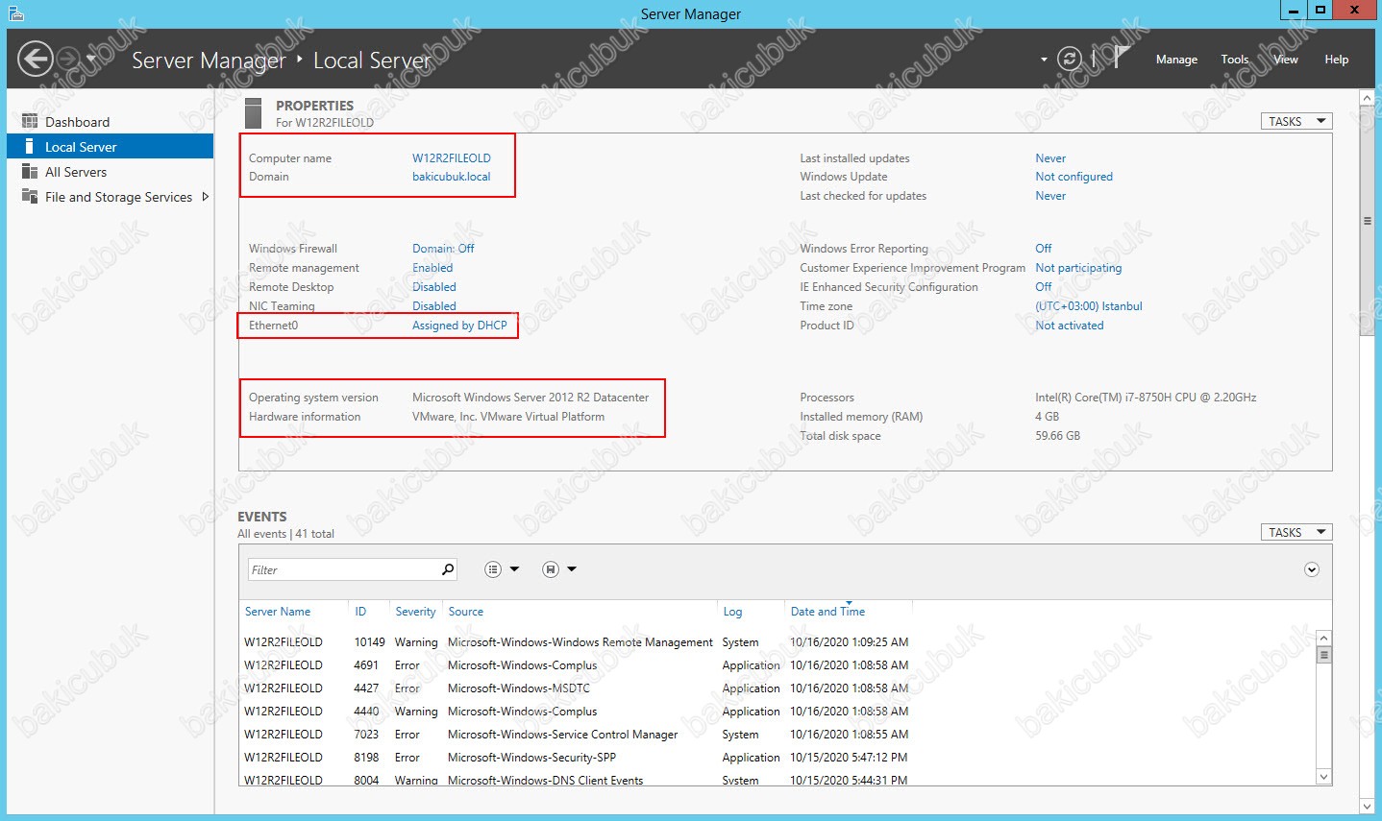Expand the events filter chevron button
This screenshot has height=821, width=1382.
pos(1312,569)
